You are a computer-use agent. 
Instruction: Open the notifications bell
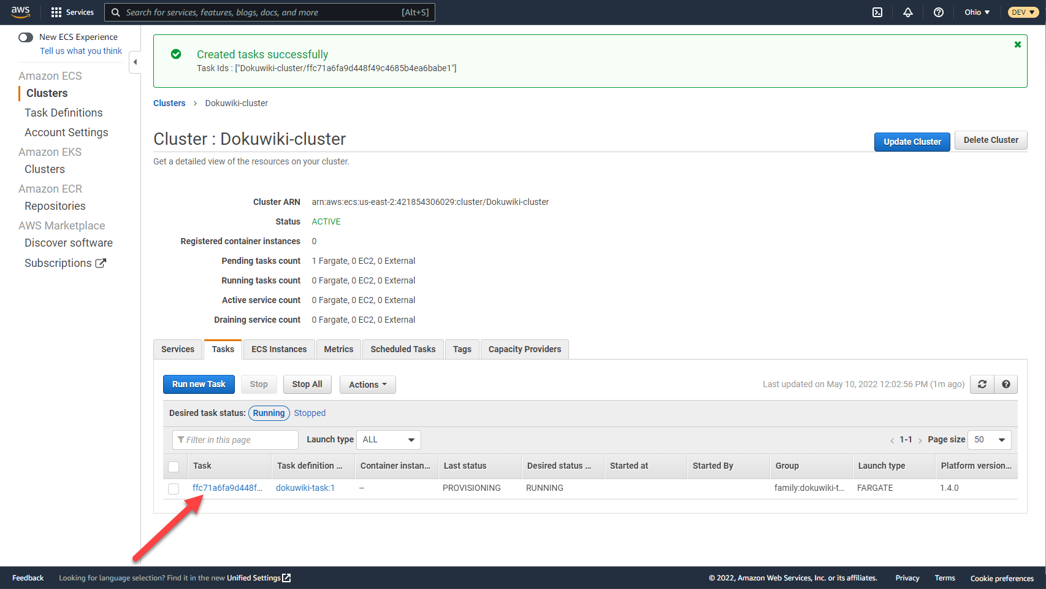908,12
